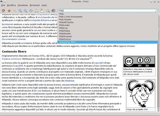
Task: Click the page's vertical scrollbar down arrow
Action: coord(158,111)
